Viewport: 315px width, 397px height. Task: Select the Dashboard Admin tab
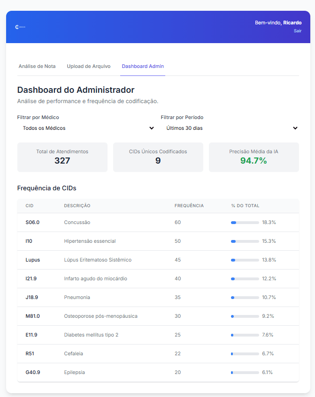143,66
